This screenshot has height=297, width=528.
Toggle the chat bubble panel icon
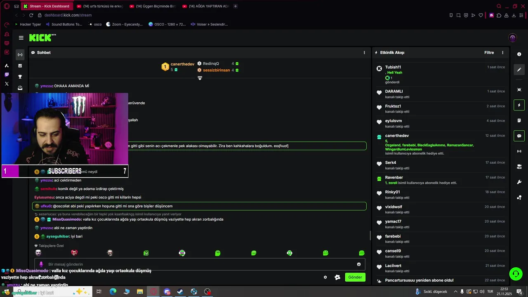[519, 136]
